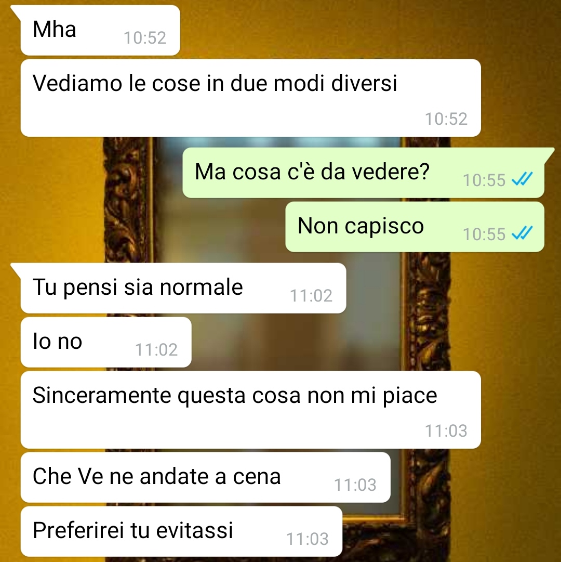The image size is (561, 562).
Task: Tap the 10:52 timestamp on 'Mha'
Action: 145,38
